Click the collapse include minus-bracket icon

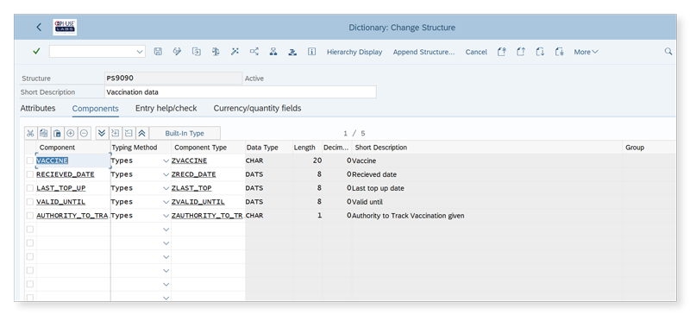pos(129,133)
